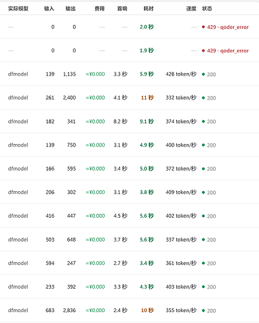Select the 361 token/秒 speed cell

pos(181,263)
